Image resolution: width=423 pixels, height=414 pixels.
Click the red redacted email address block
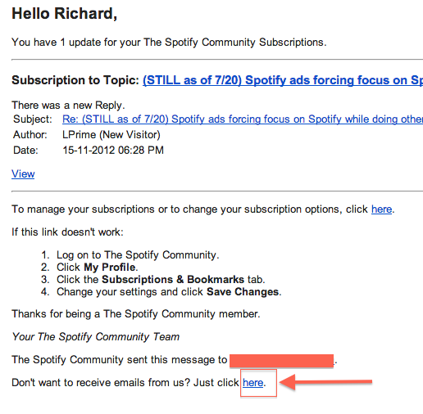[x=281, y=361]
